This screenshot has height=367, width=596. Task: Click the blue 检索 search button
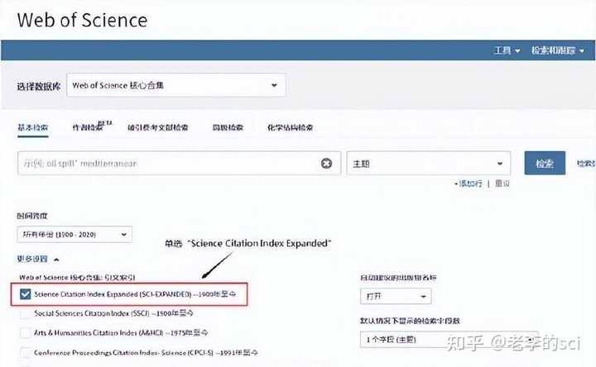[545, 163]
